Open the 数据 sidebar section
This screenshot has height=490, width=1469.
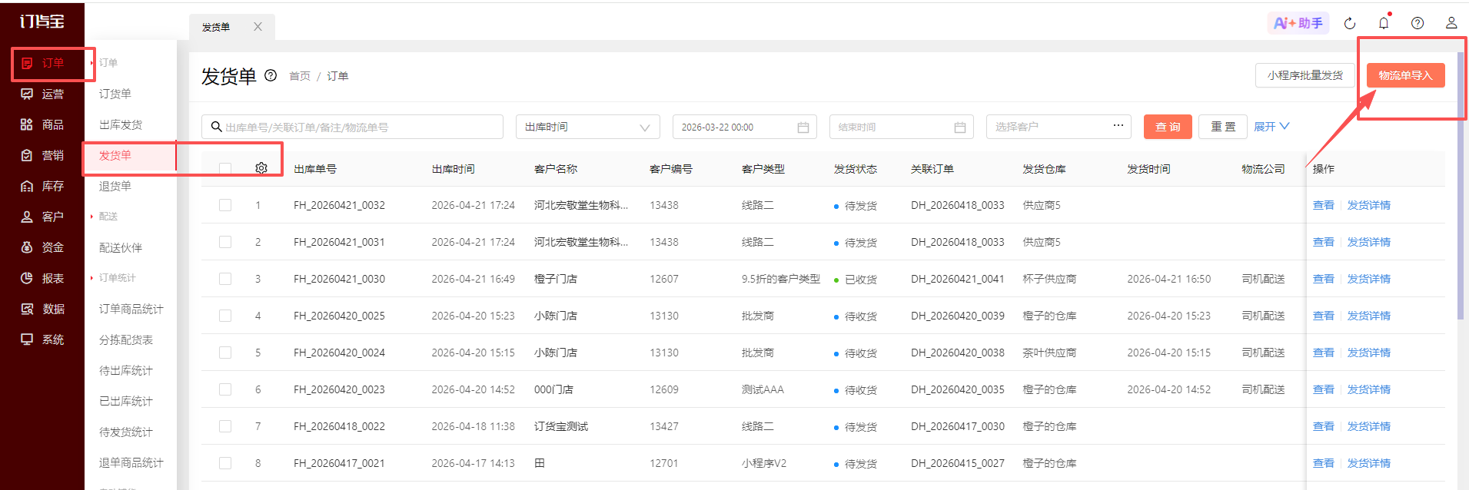tap(42, 309)
